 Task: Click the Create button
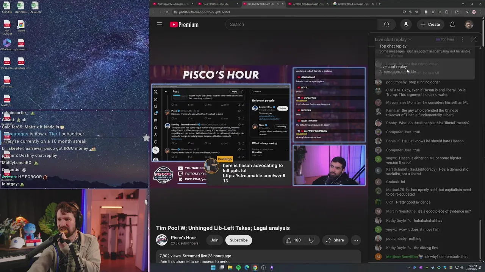coord(430,25)
